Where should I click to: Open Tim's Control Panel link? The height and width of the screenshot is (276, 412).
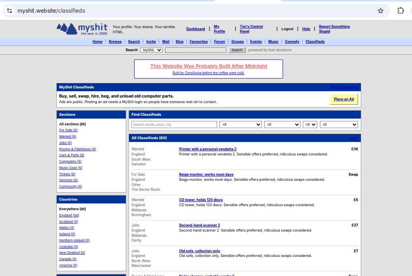pos(251,29)
